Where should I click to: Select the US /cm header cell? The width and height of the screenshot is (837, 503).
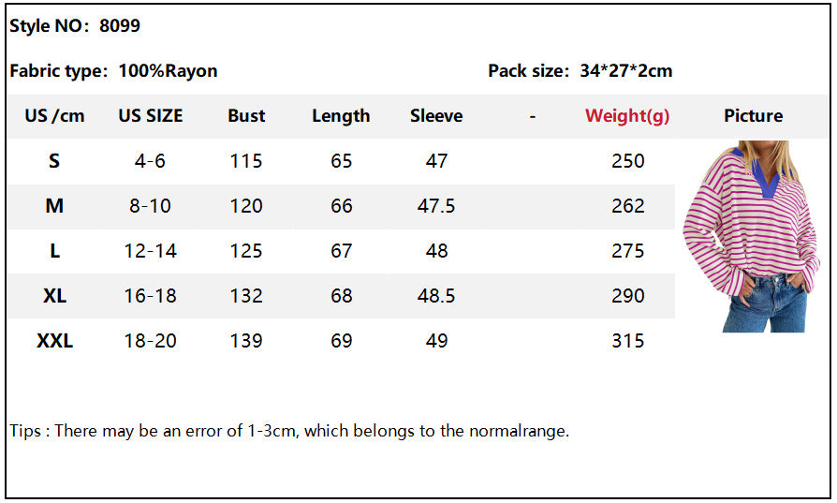[54, 116]
